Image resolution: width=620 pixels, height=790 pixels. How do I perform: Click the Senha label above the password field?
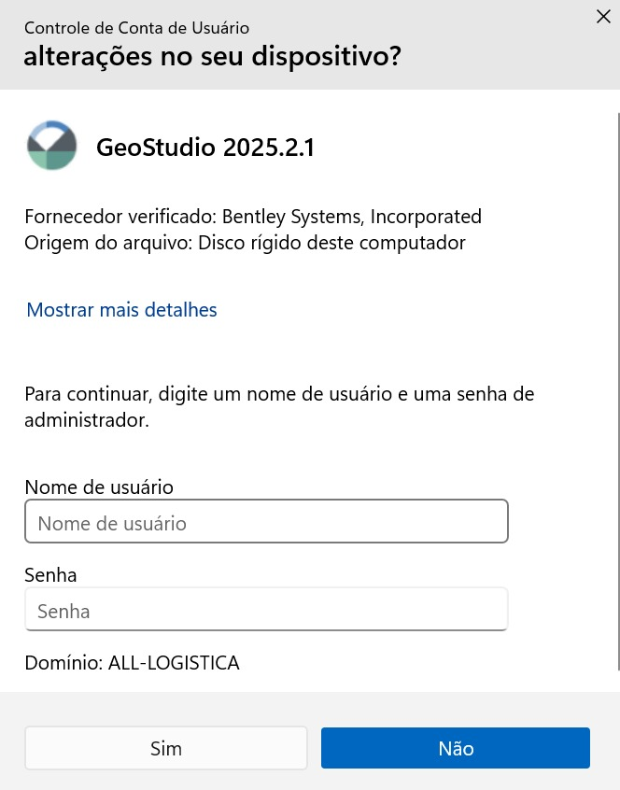coord(50,575)
